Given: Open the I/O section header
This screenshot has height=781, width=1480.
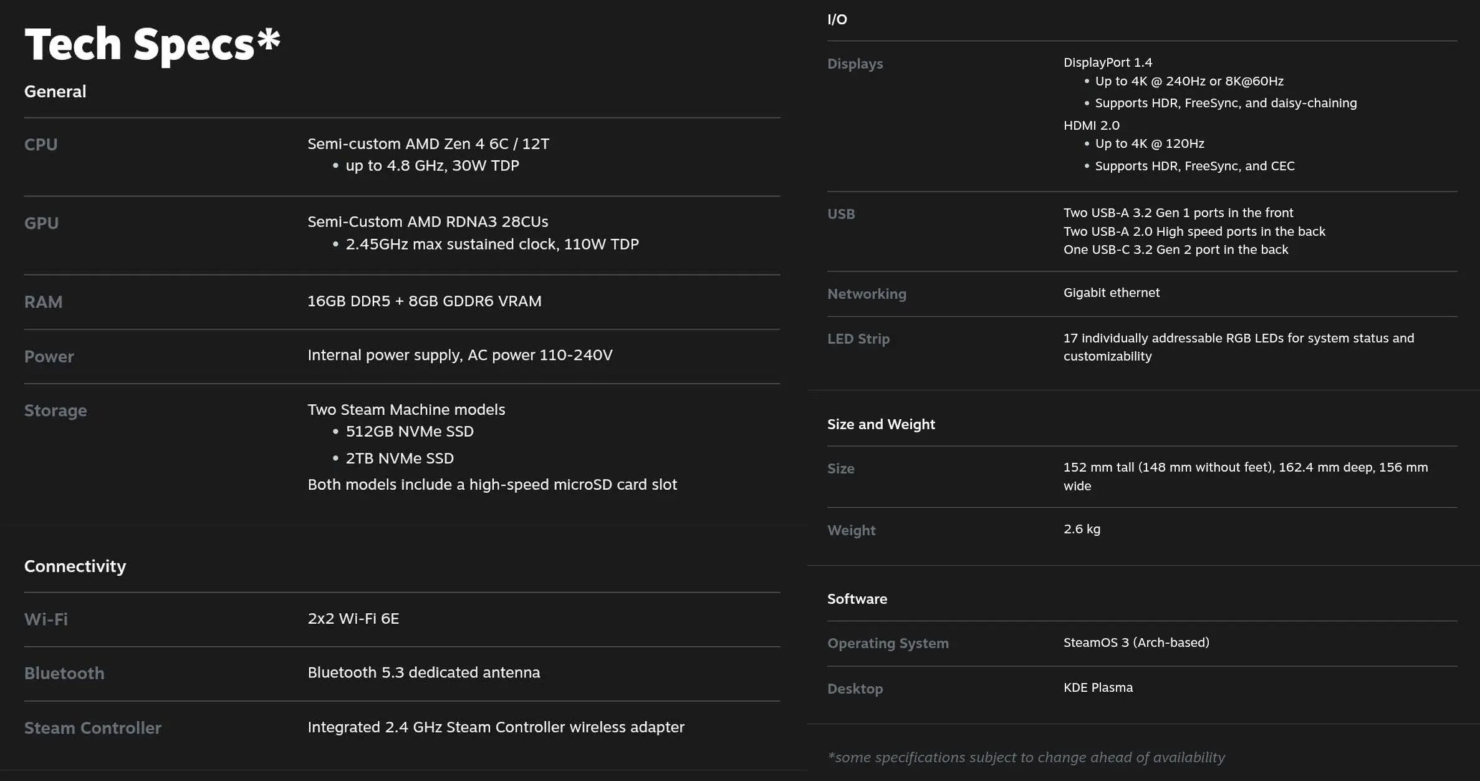Looking at the screenshot, I should point(835,19).
